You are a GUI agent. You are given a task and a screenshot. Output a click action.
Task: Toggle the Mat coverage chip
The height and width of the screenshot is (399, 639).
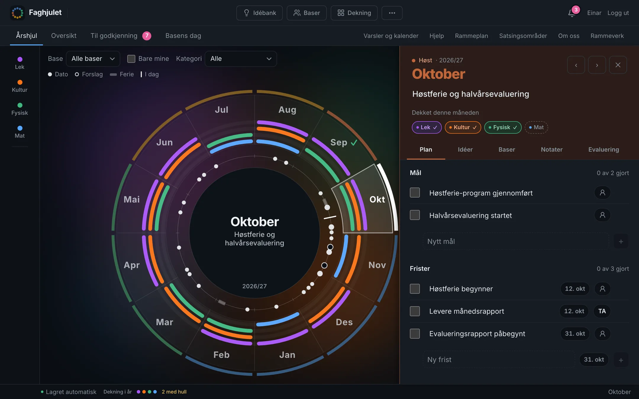536,127
